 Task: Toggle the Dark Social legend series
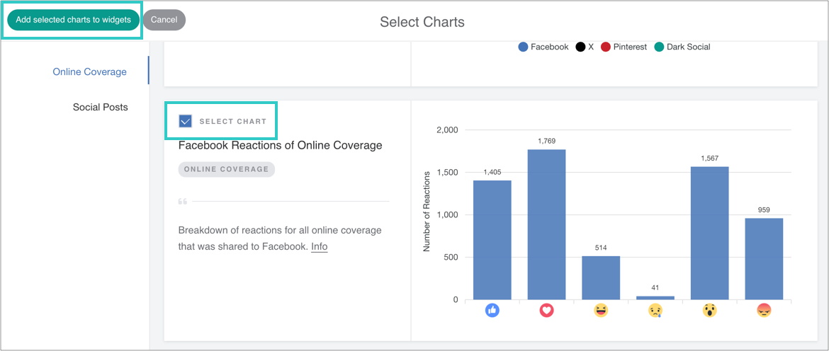pos(682,47)
